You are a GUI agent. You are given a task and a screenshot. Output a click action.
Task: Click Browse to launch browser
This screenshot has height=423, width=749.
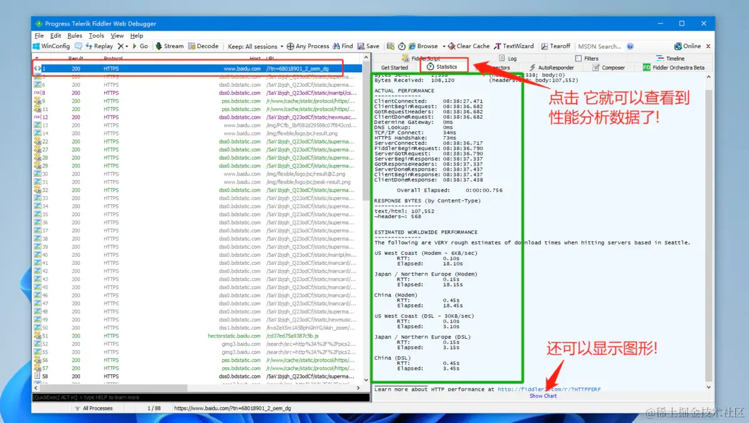(423, 46)
